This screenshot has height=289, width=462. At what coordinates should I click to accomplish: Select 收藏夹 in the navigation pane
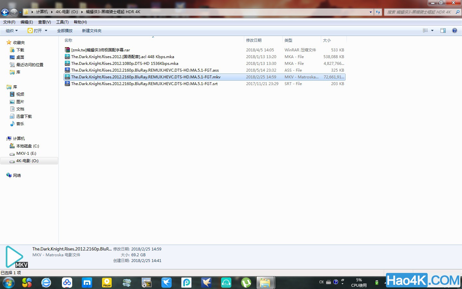coord(19,42)
